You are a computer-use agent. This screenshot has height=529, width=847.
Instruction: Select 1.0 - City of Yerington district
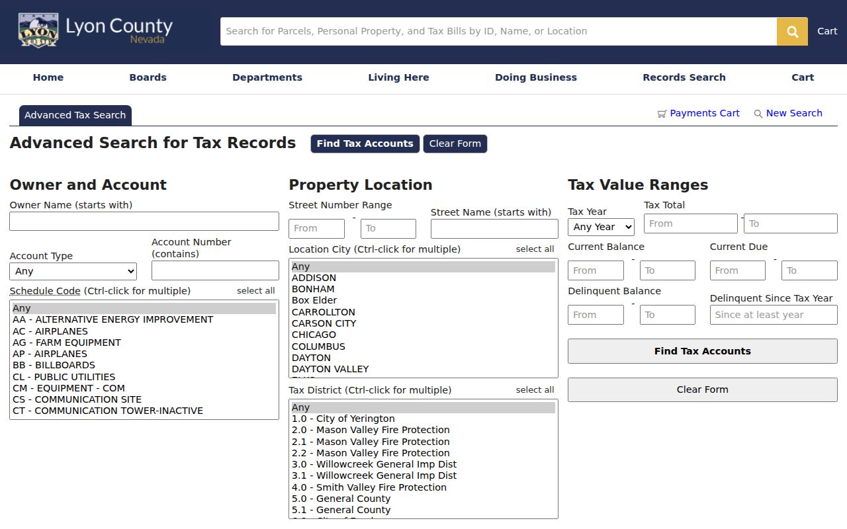pos(423,419)
